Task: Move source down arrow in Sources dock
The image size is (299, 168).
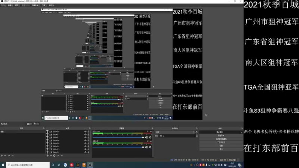Action: pyautogui.click(x=62, y=156)
